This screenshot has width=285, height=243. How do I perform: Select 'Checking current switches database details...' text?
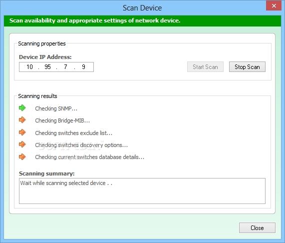[90, 157]
